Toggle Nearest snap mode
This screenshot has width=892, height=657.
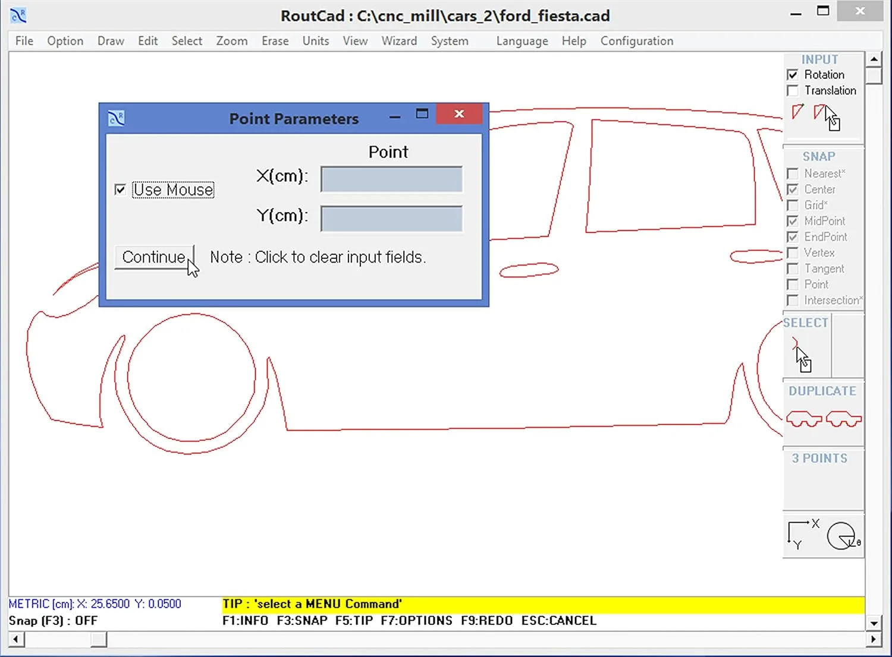pos(793,173)
